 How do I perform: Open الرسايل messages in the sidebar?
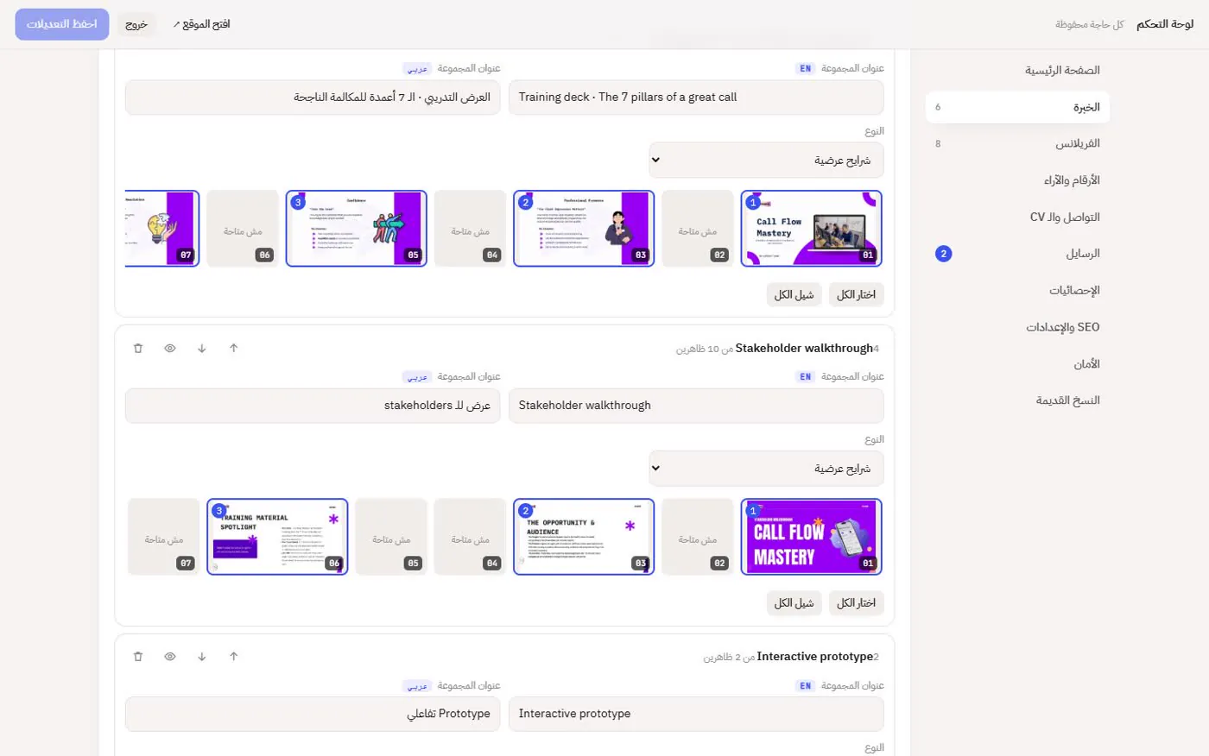(1017, 254)
